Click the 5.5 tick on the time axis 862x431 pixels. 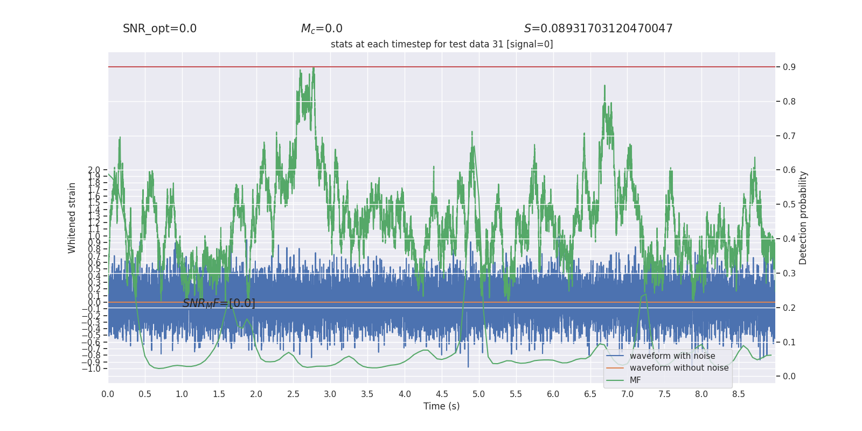[516, 394]
